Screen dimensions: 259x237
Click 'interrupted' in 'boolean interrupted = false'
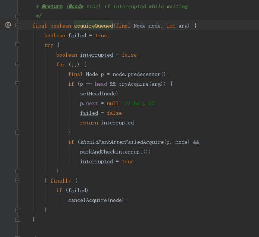pos(97,55)
